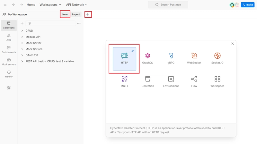Select the OAuth 2.0 collection name
Image resolution: width=257 pixels, height=144 pixels.
tap(31, 55)
